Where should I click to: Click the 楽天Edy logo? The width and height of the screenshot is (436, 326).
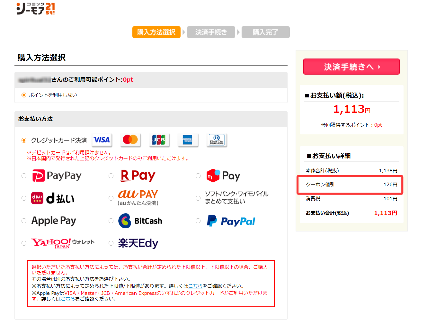click(x=138, y=243)
